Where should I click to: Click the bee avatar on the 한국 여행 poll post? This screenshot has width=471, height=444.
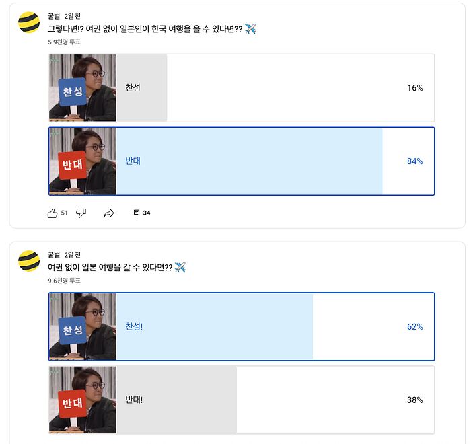(x=29, y=22)
